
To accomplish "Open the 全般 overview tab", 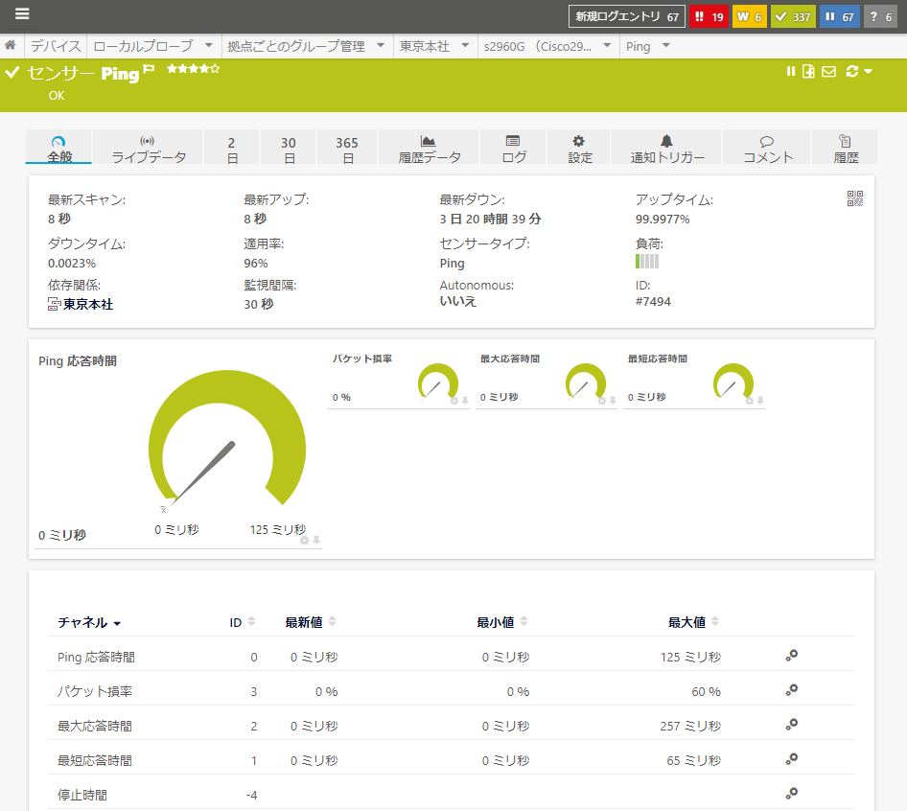I will coord(59,148).
